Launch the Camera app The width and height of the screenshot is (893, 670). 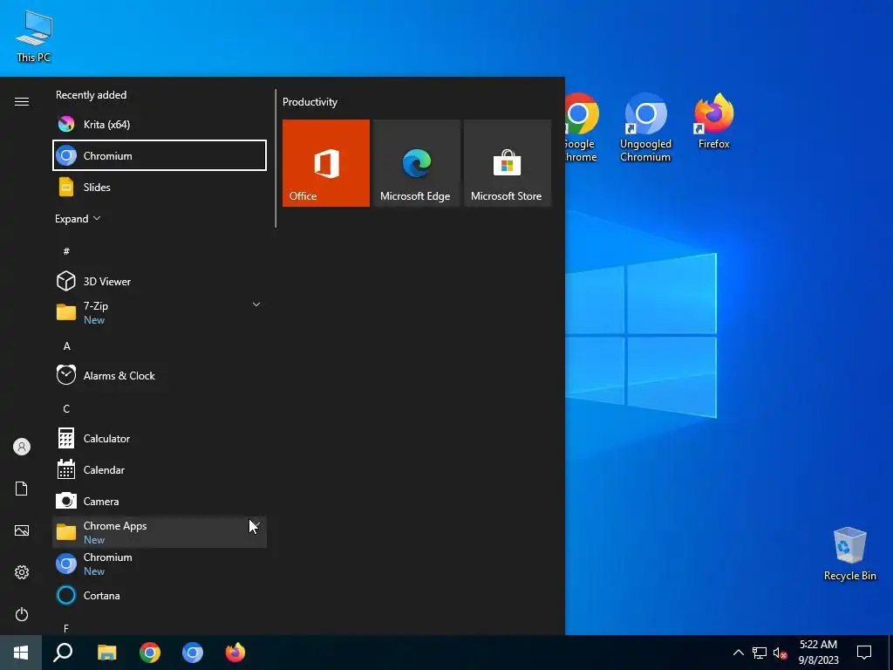(160, 501)
